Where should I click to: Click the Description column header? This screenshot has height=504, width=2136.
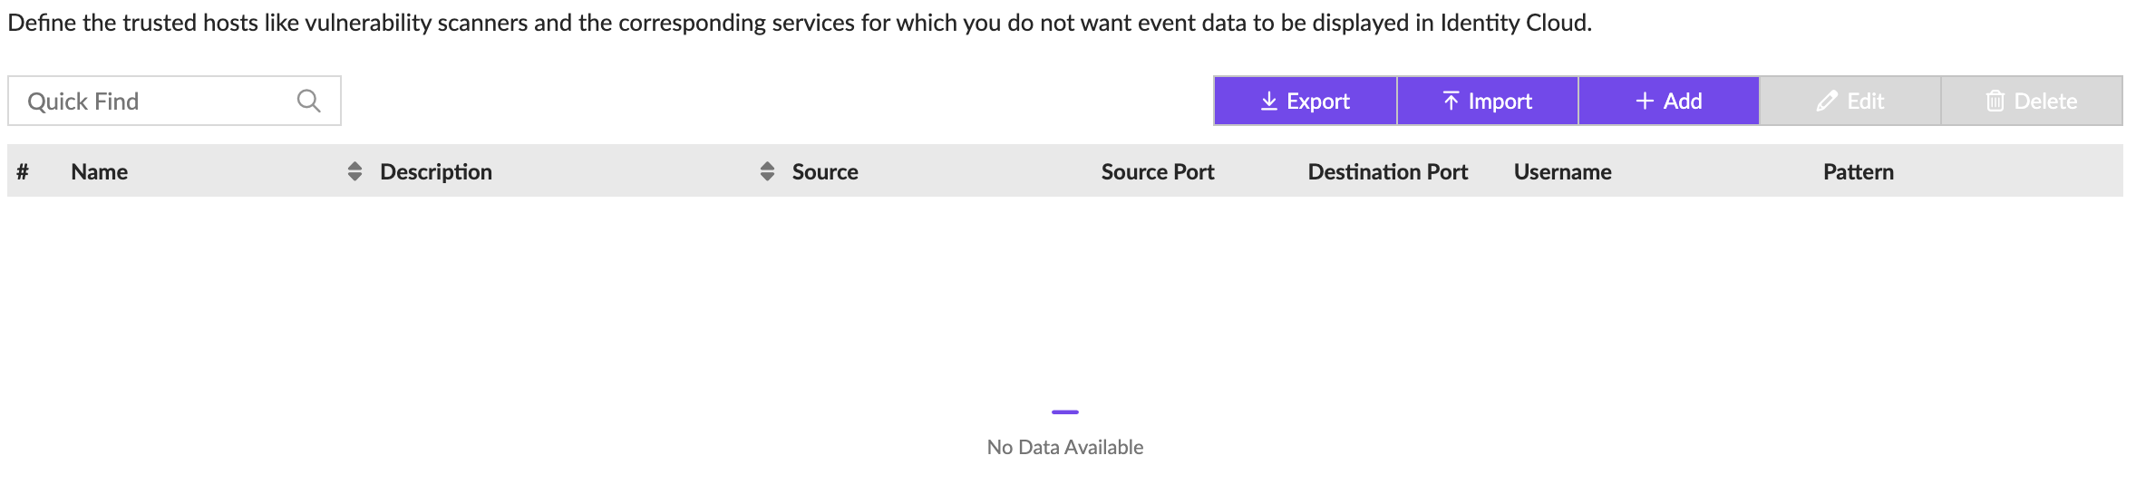point(436,171)
